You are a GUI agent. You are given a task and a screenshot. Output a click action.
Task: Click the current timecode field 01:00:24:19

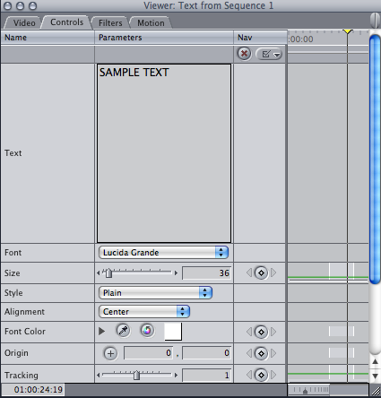tap(33, 390)
